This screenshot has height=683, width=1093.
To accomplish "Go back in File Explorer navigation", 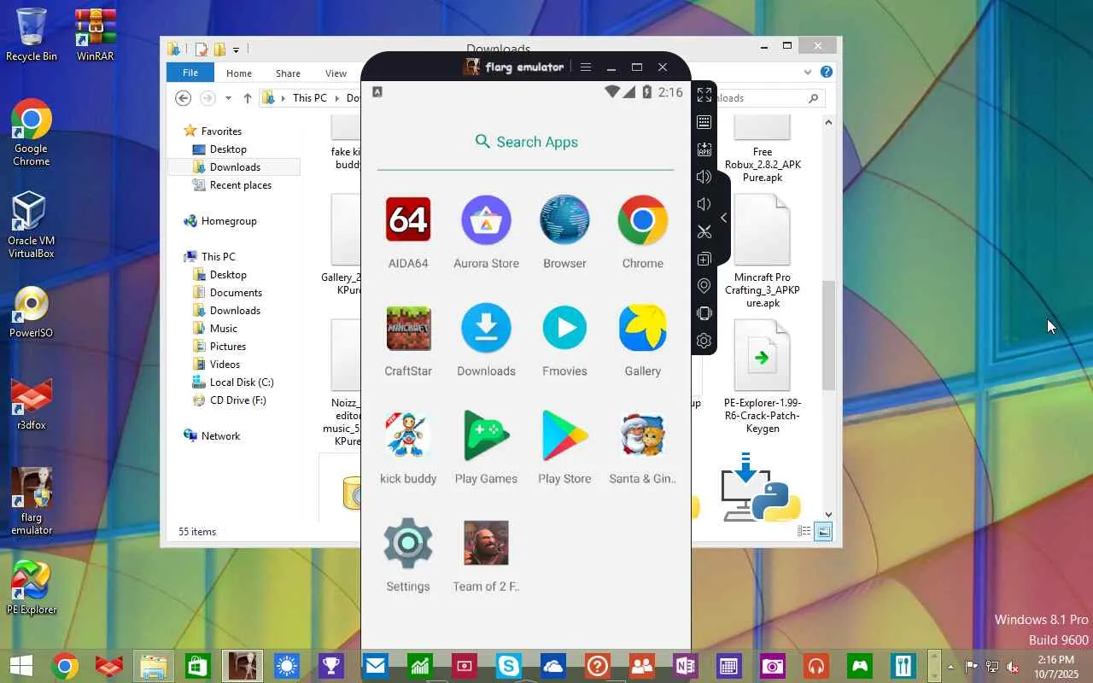I will click(x=183, y=98).
